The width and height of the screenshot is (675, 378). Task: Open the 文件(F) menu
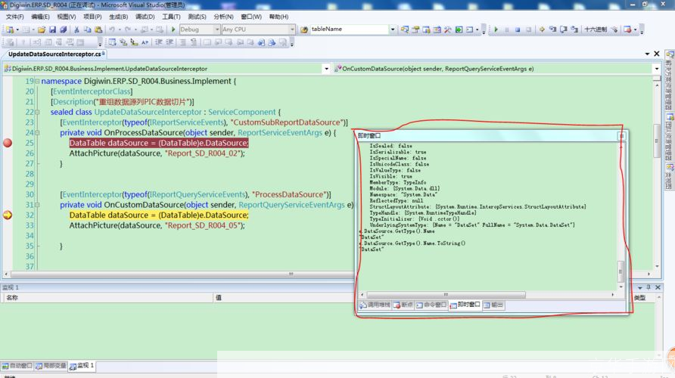pyautogui.click(x=14, y=17)
